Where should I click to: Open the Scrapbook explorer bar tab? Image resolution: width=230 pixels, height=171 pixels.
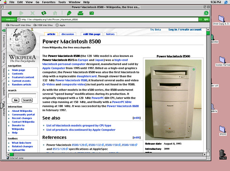4,89
